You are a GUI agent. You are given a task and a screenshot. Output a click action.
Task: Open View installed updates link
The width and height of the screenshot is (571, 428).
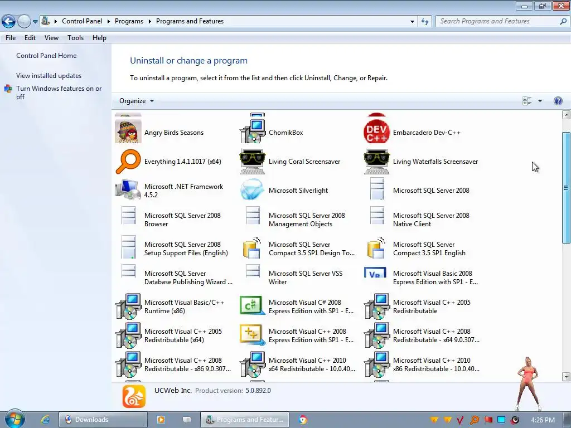(x=49, y=76)
